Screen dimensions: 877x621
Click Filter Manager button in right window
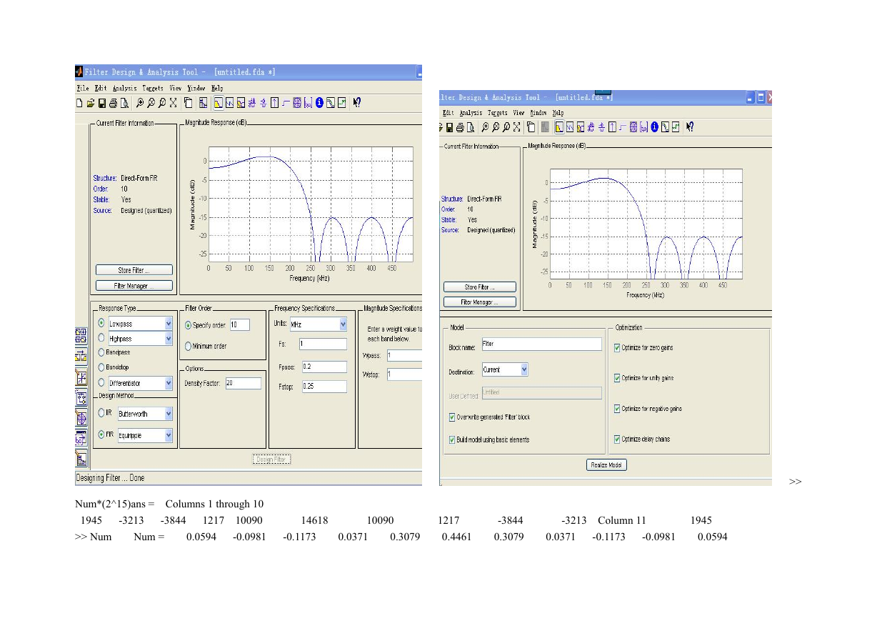479,302
